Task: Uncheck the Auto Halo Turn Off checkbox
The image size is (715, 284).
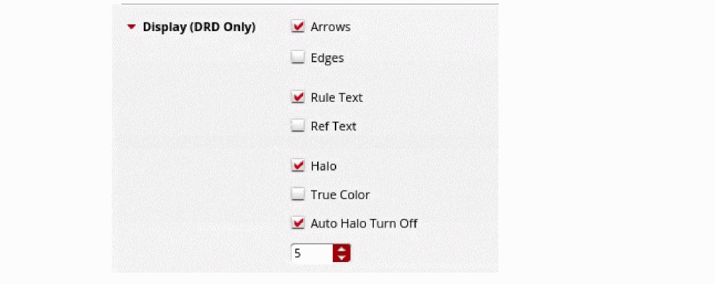Action: click(x=298, y=223)
